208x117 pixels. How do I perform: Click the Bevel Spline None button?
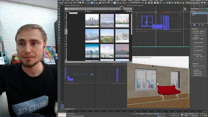coord(201,39)
